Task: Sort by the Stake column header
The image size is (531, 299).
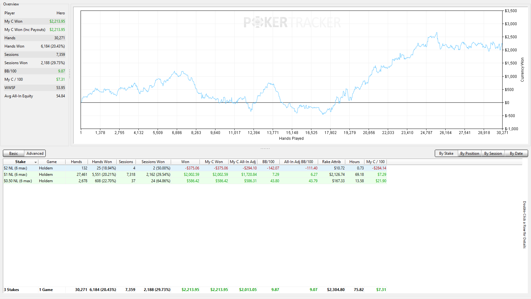Action: click(20, 162)
